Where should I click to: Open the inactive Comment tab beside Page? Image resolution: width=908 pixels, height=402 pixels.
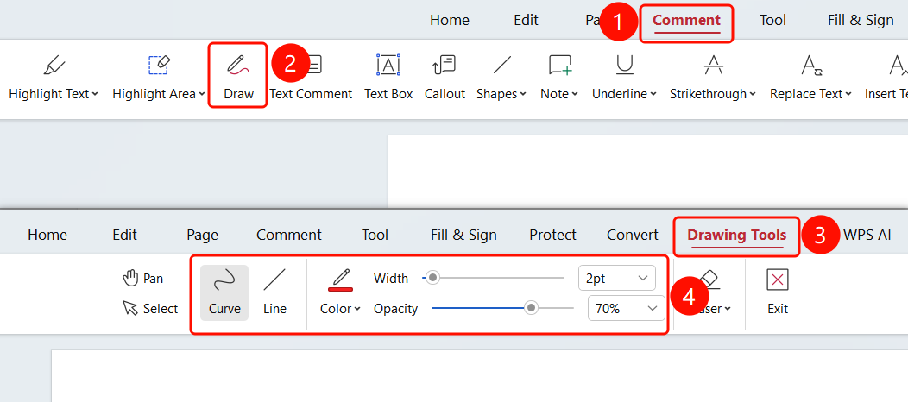point(289,235)
